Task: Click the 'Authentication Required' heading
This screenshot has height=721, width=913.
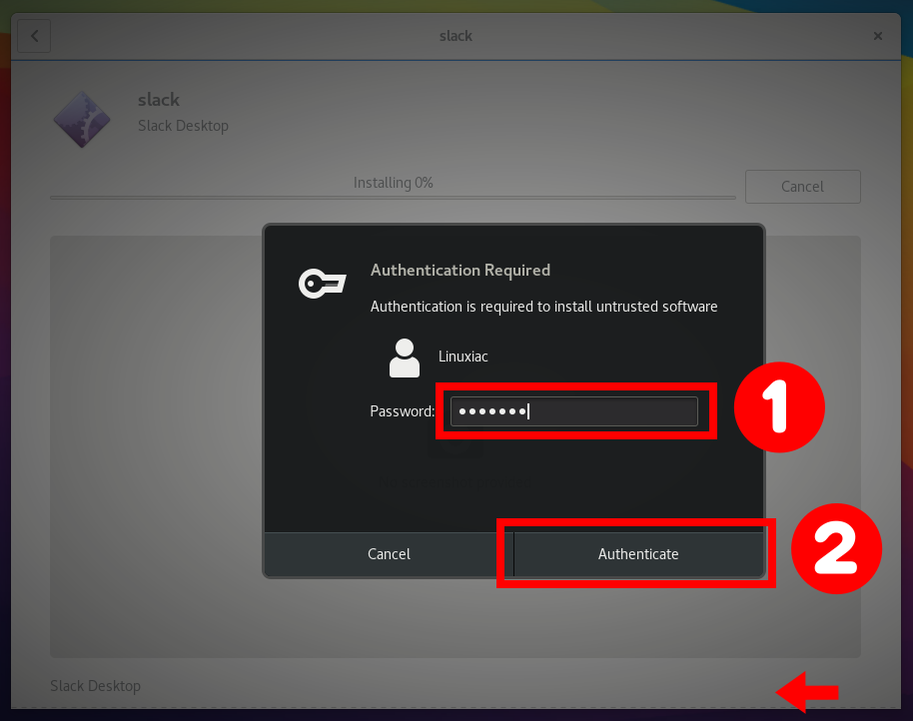Action: (x=459, y=270)
